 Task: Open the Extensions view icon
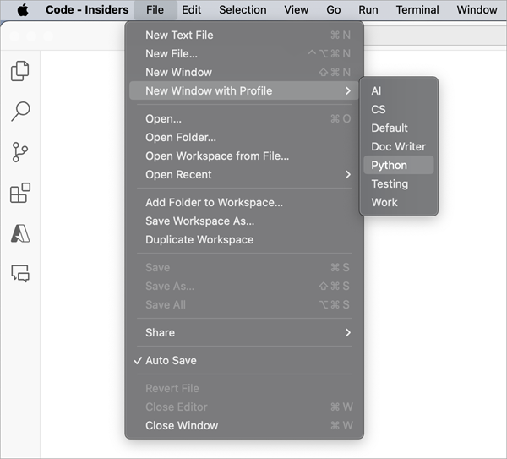pos(20,194)
